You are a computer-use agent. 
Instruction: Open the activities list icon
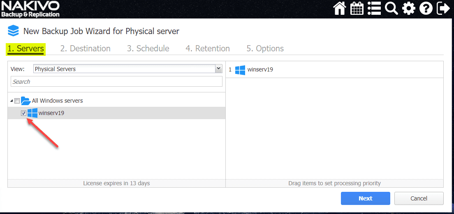click(374, 8)
